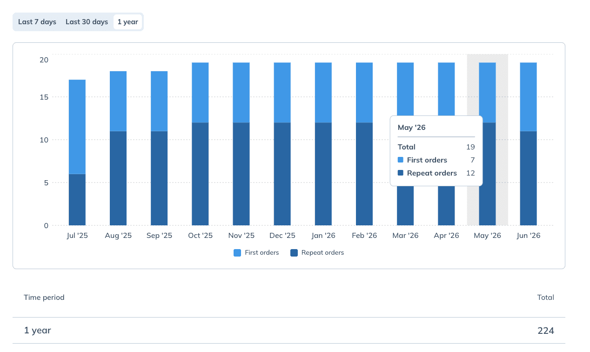Click the Oct '25 repeat orders bar
The width and height of the screenshot is (590, 352).
[x=200, y=174]
